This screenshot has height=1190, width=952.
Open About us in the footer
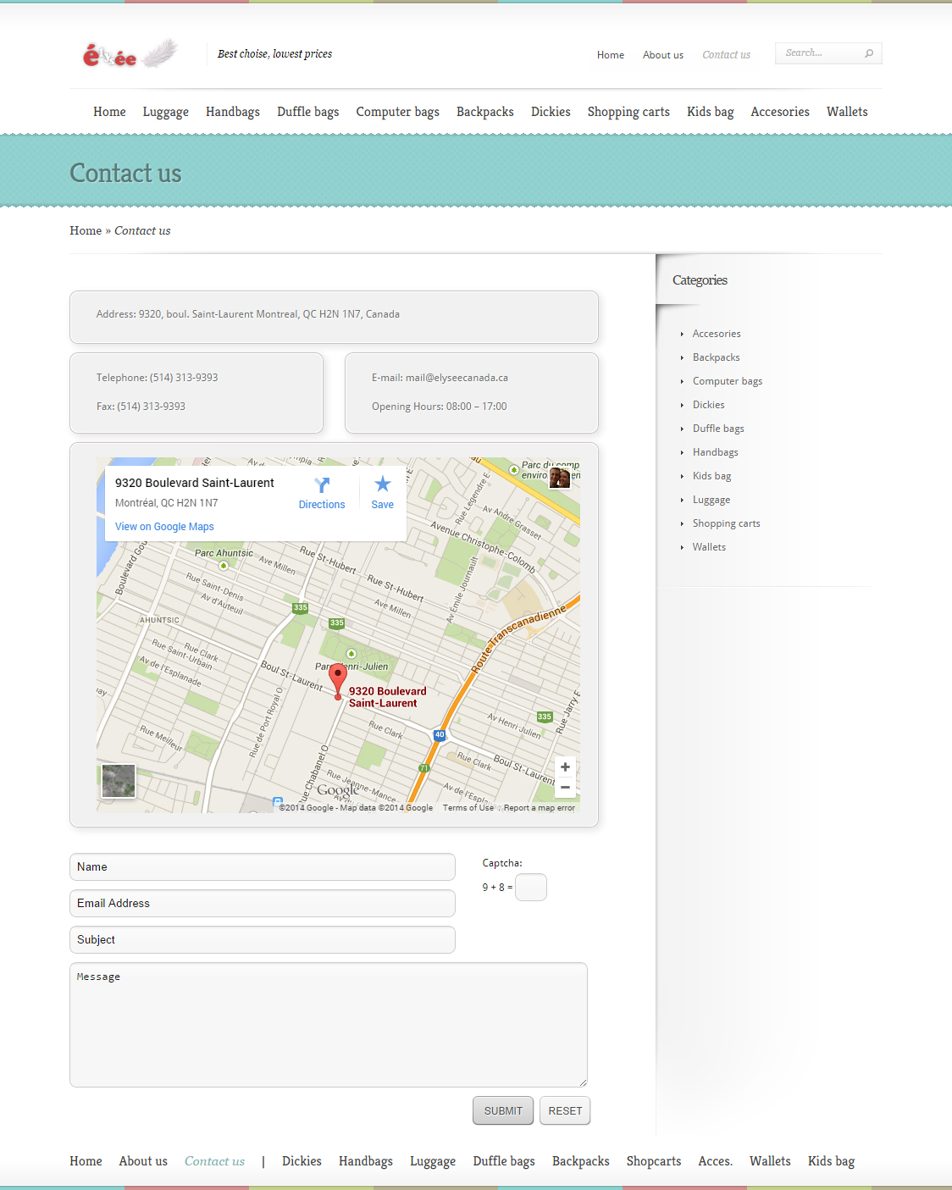click(x=143, y=1161)
